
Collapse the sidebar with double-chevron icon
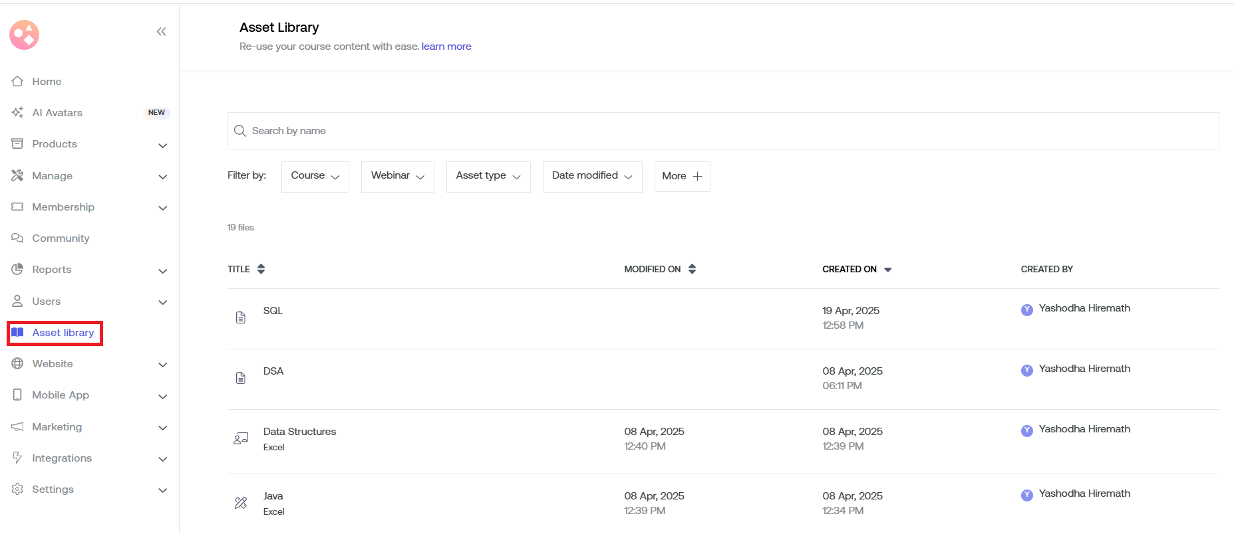pos(161,32)
